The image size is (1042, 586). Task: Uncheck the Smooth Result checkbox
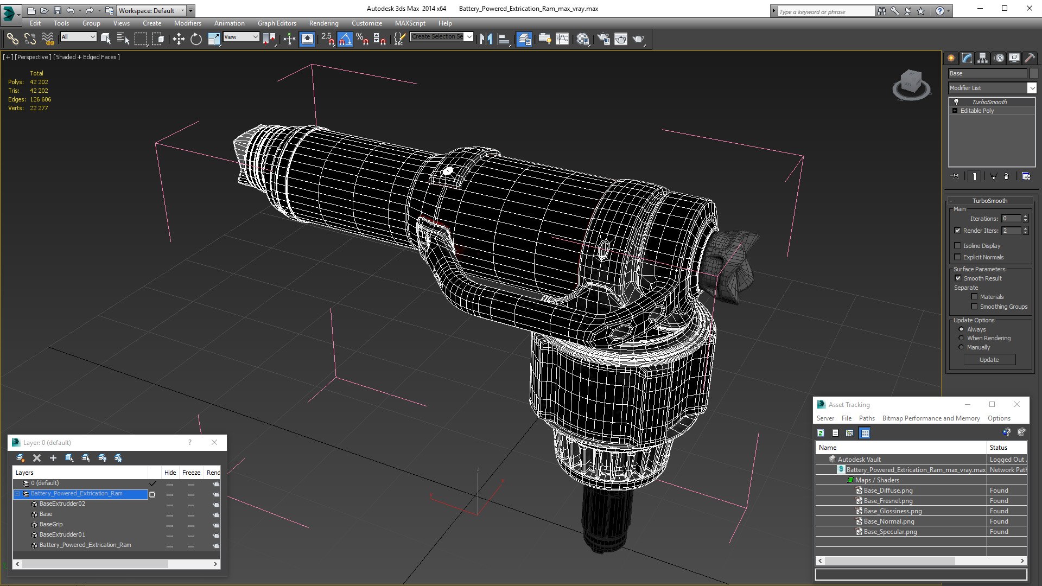(958, 278)
